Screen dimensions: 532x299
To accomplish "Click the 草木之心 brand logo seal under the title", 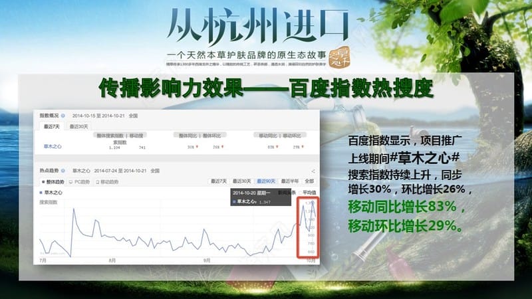I will coord(340,57).
